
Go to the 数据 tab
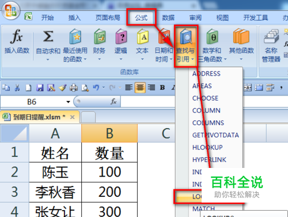(x=168, y=18)
